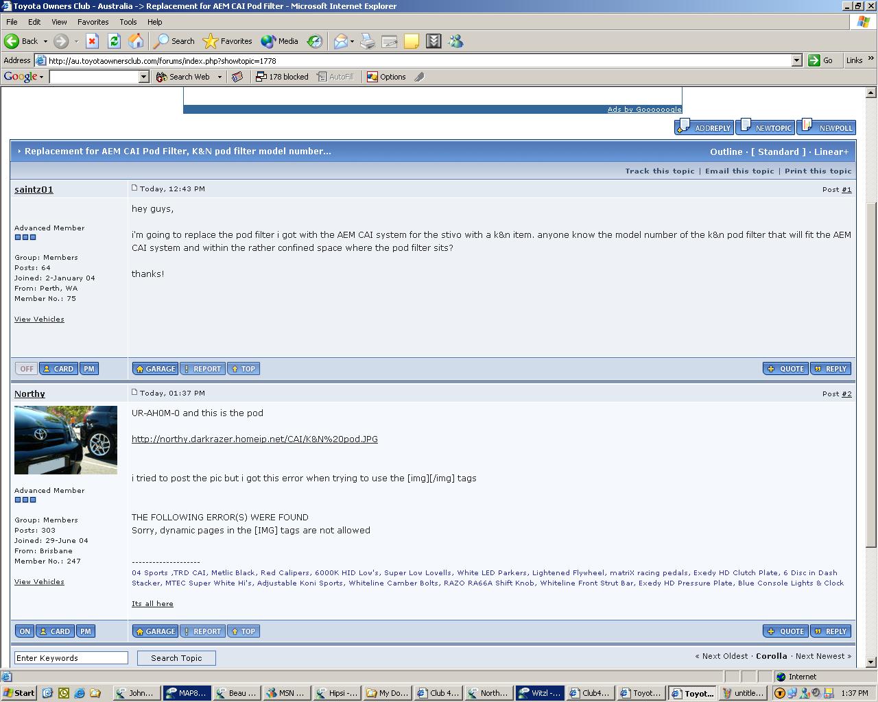
Task: Click the Messenger people icon in toolbar
Action: [455, 41]
